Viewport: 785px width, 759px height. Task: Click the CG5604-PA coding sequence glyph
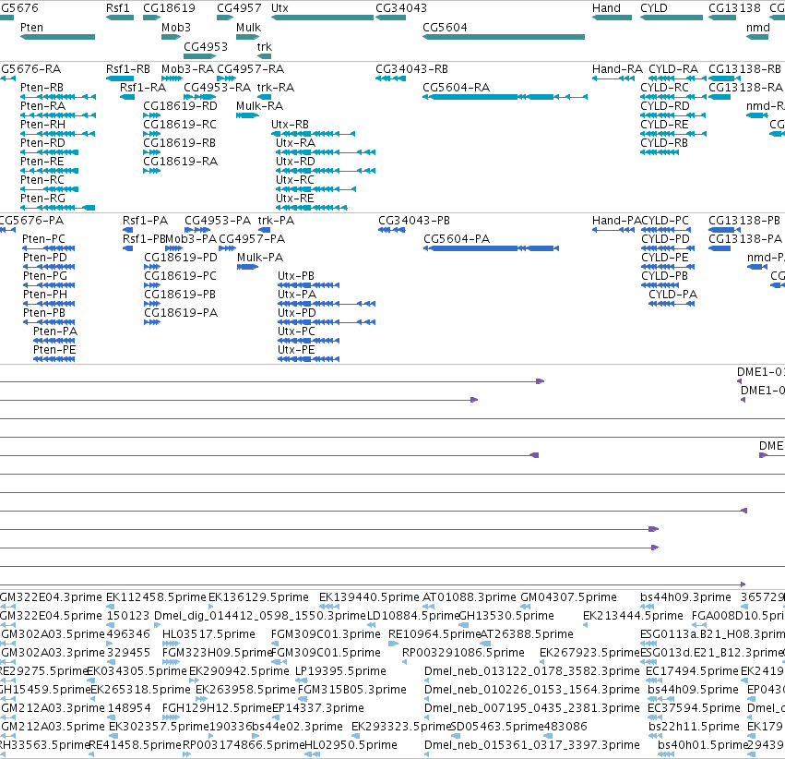point(491,248)
